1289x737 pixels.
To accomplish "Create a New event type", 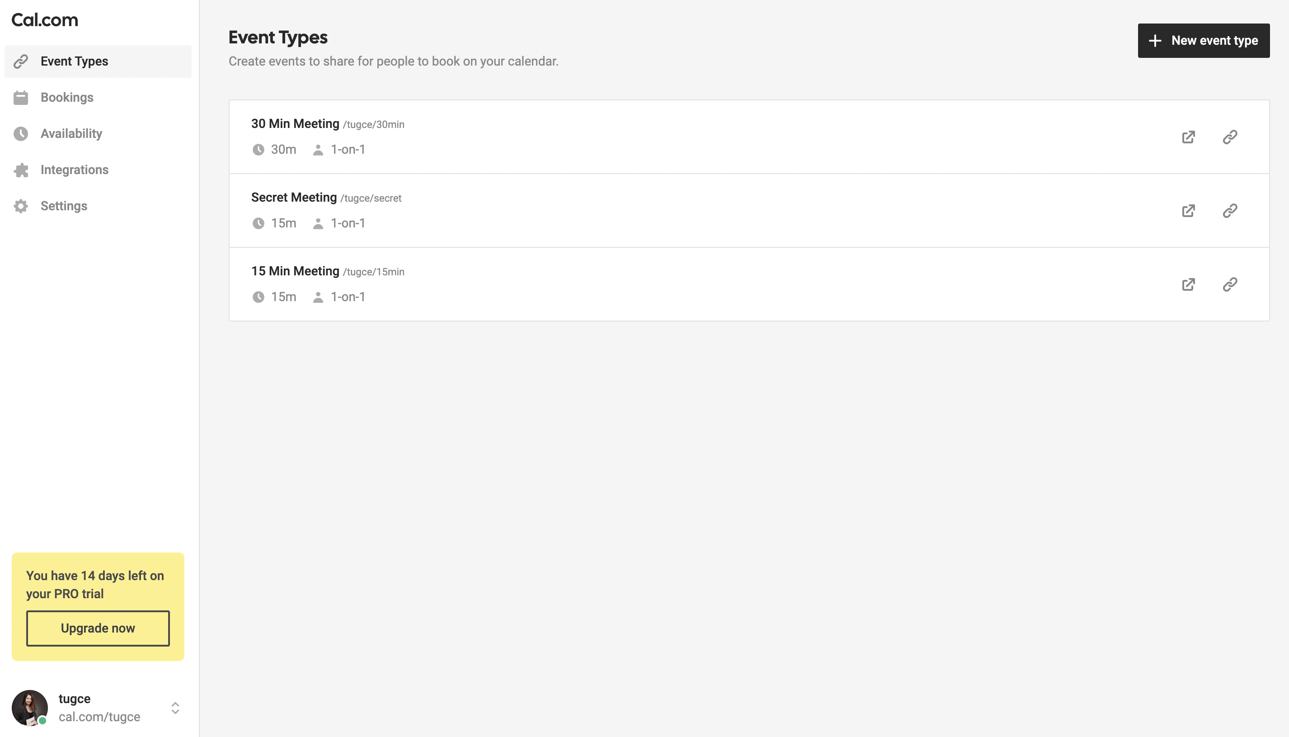I will (x=1204, y=41).
